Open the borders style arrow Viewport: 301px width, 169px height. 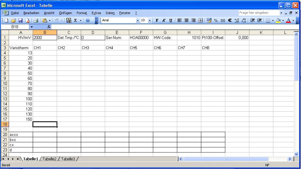(273, 20)
